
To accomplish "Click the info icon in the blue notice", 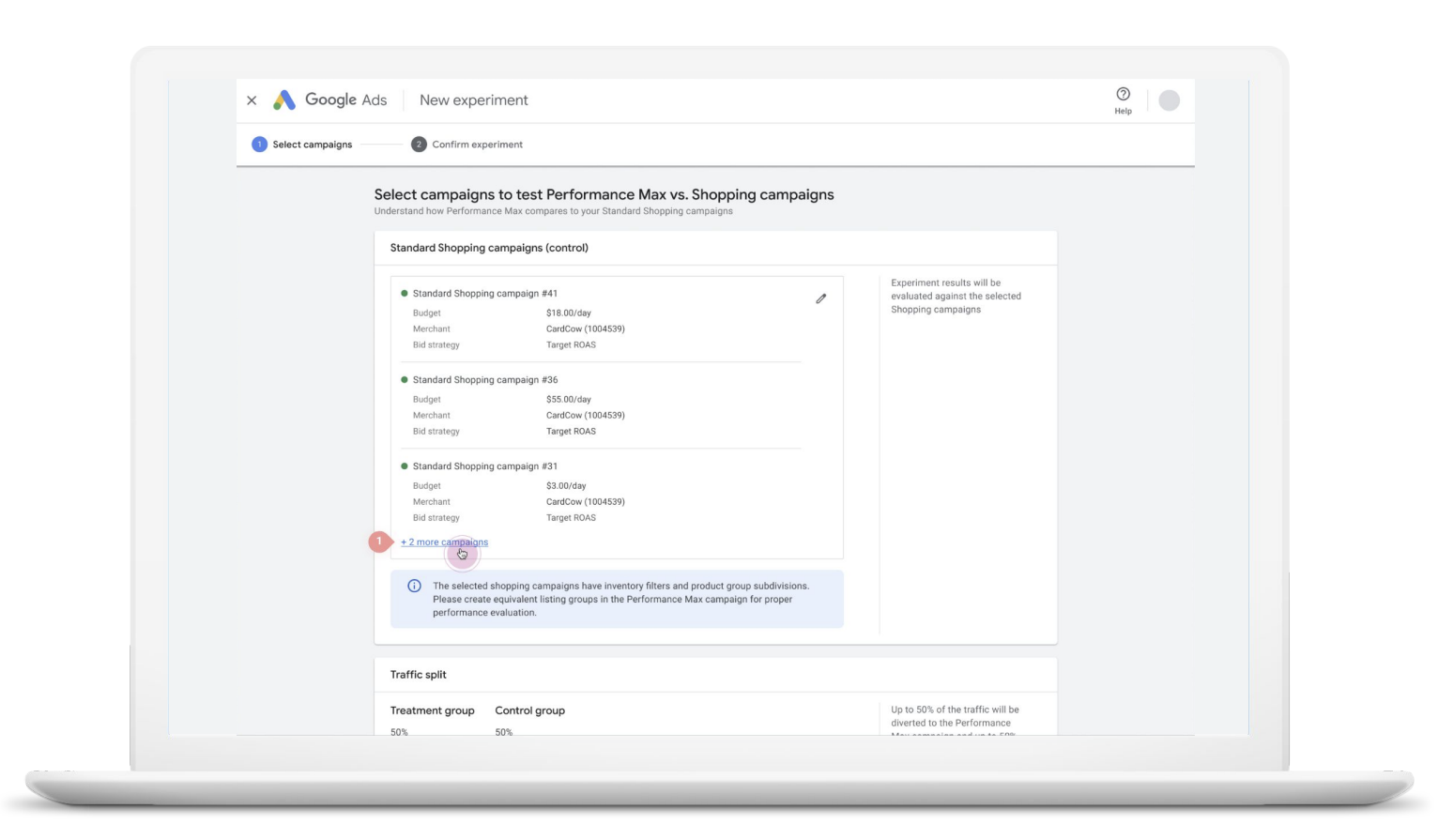I will coord(414,586).
